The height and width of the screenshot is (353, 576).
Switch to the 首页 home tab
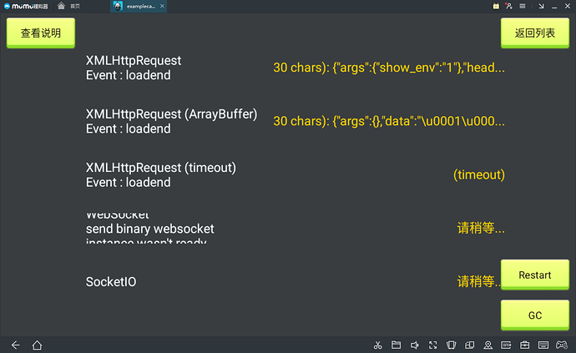coord(70,6)
